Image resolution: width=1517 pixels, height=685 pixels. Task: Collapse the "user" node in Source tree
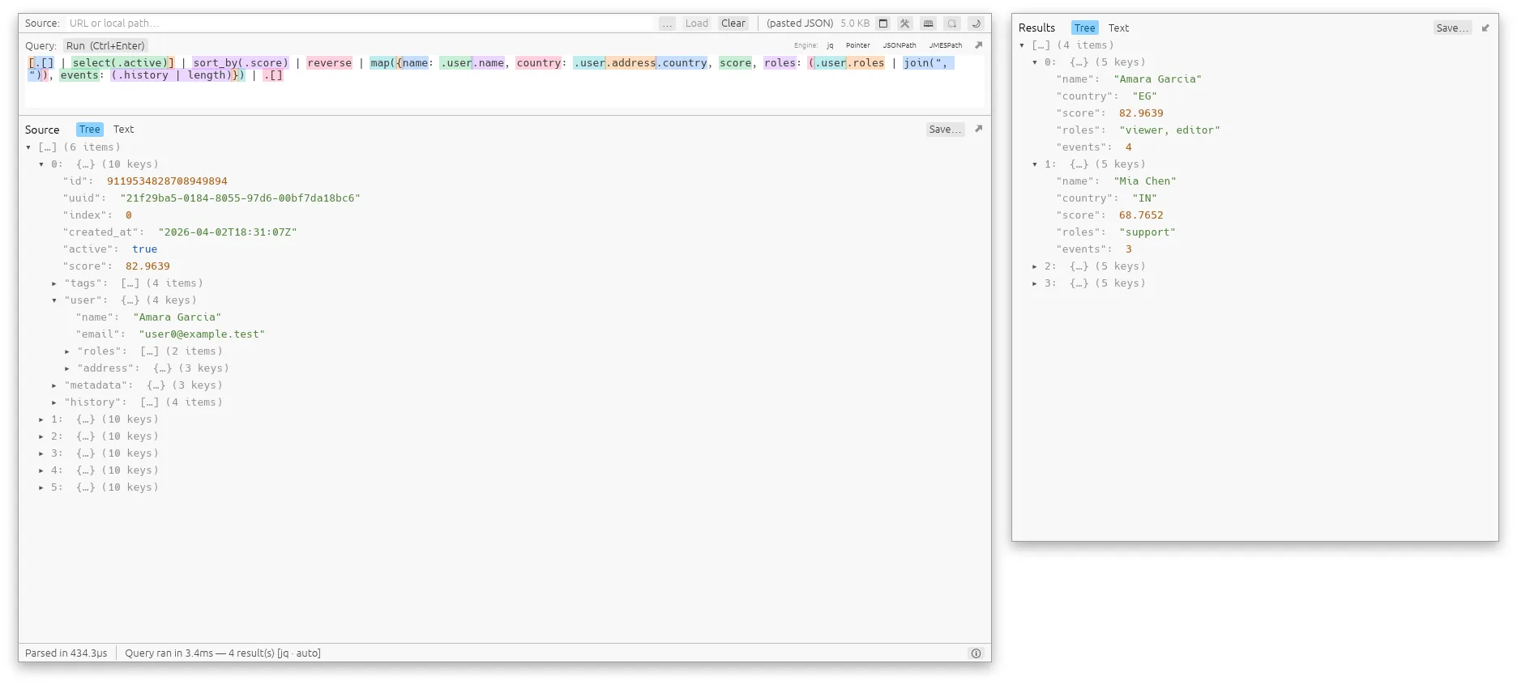54,300
